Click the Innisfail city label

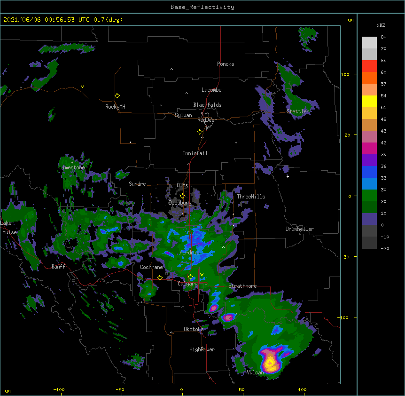(195, 153)
